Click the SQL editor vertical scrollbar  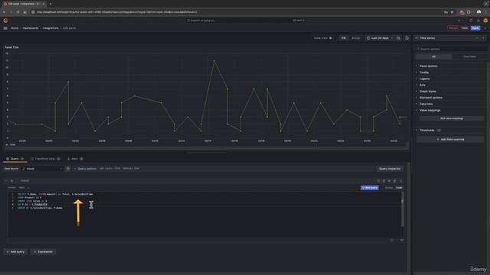pos(403,209)
